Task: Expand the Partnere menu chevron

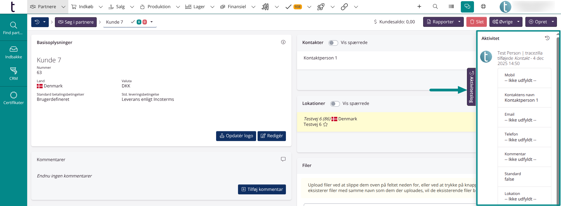Action: 63,7
